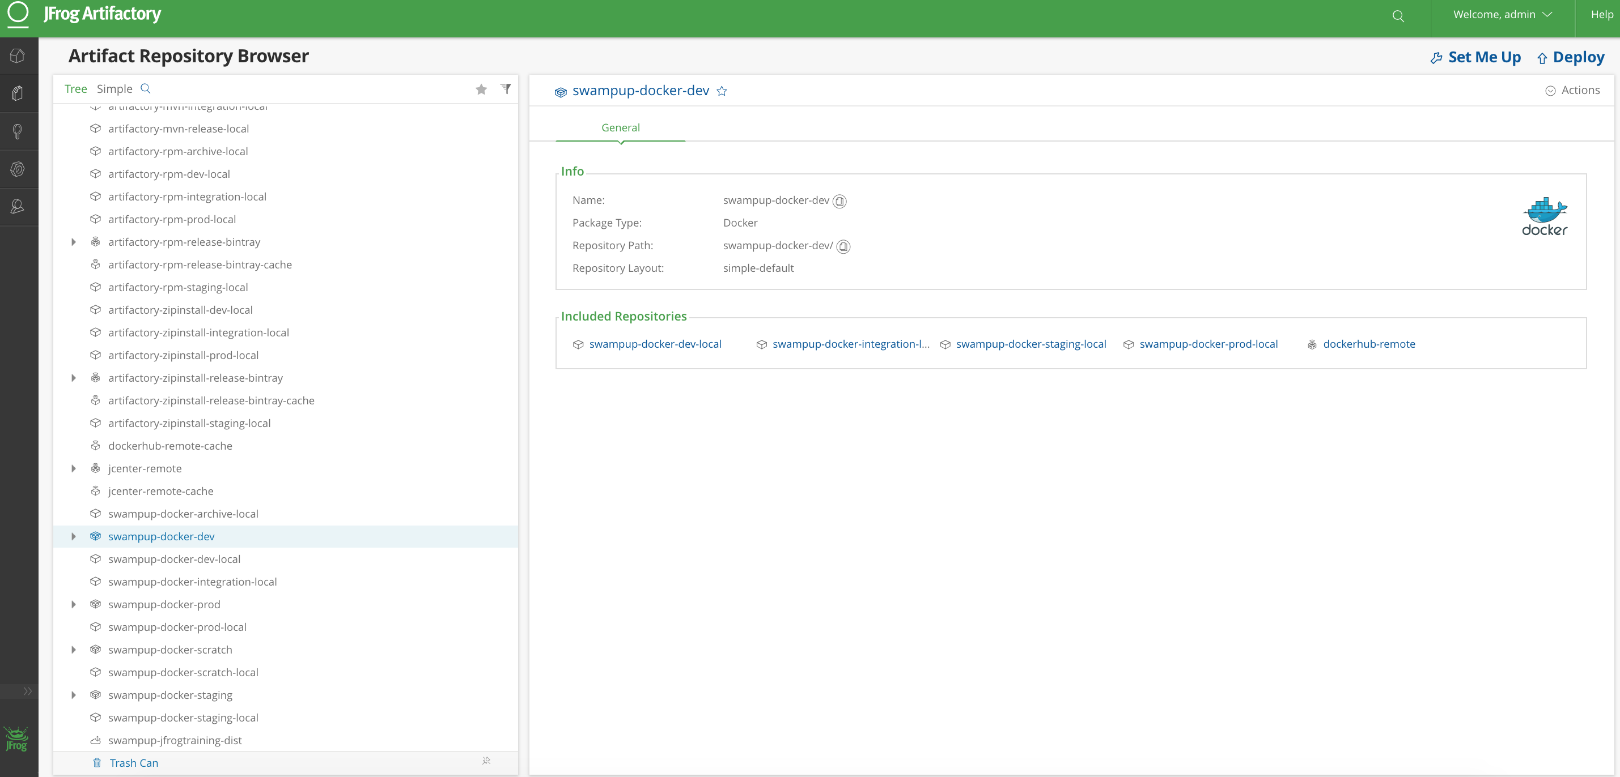1620x777 pixels.
Task: Click the tree search magnifier icon
Action: pos(145,88)
